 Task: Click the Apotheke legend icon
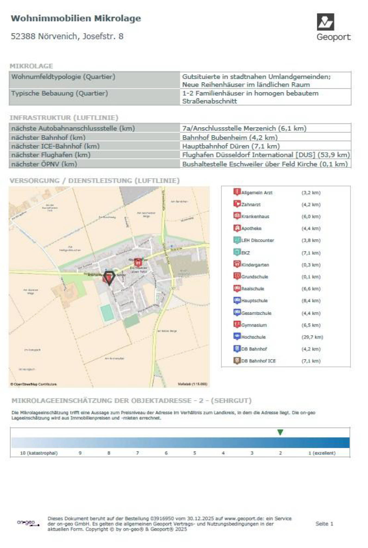(x=237, y=228)
